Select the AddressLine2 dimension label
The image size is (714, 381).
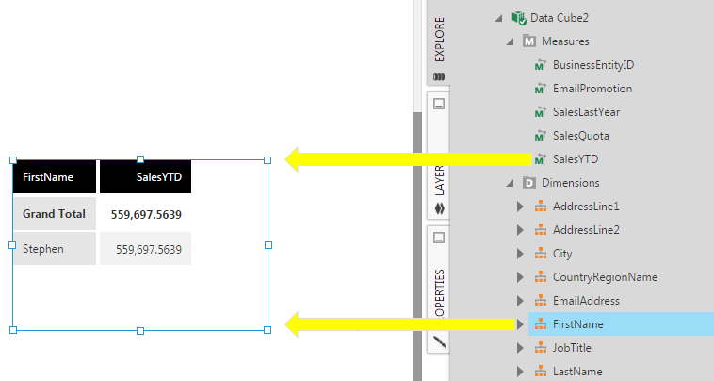(x=586, y=230)
